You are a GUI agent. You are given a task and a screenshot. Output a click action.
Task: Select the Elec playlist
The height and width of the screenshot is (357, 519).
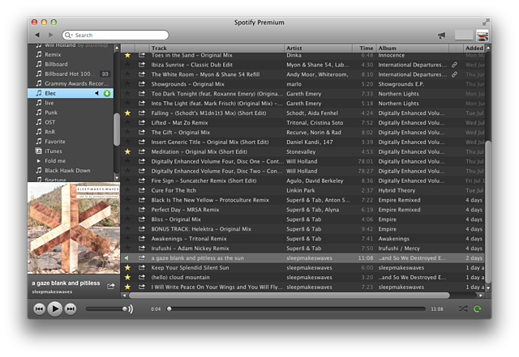[x=71, y=93]
